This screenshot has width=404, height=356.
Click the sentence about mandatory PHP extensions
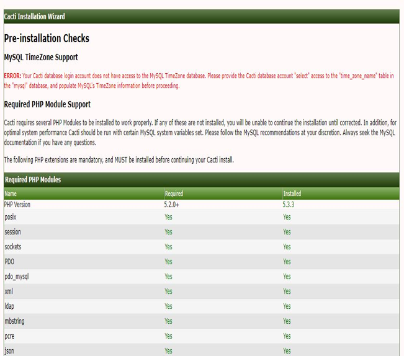point(119,160)
